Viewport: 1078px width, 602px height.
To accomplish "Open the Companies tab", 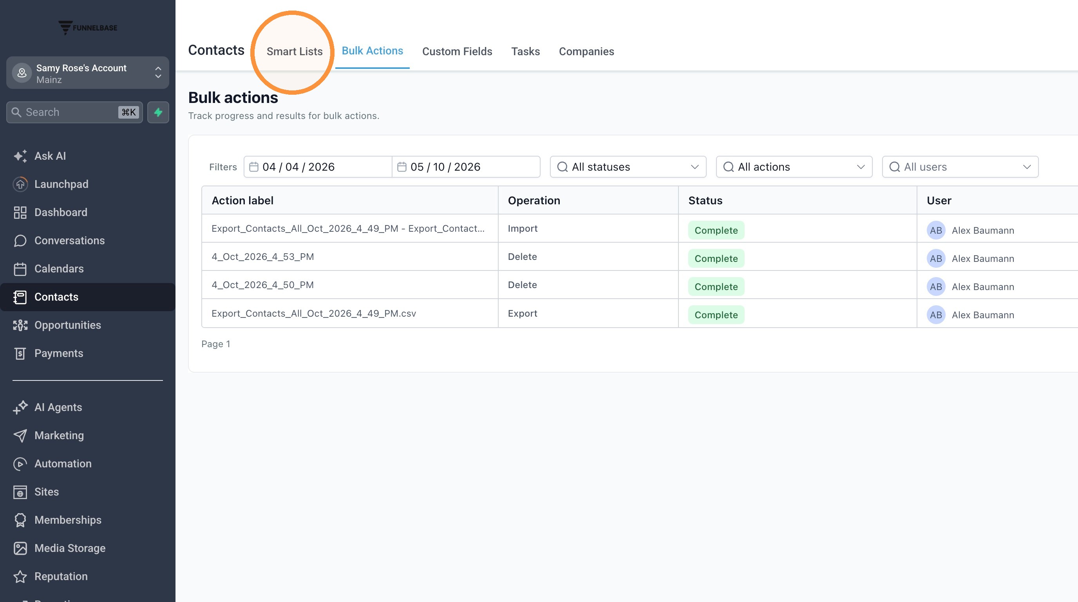I will pyautogui.click(x=586, y=51).
